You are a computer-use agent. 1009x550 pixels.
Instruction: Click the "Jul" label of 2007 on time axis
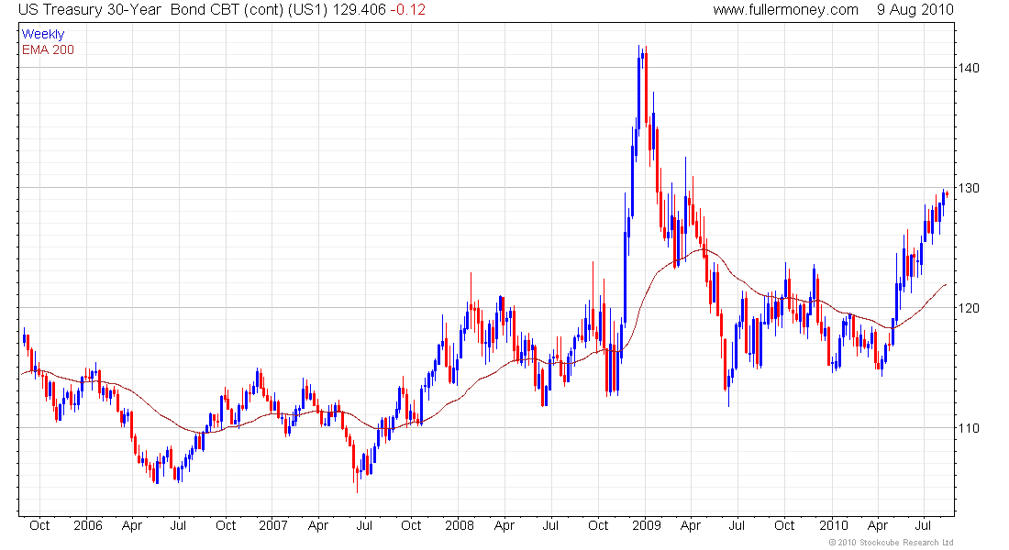click(x=364, y=525)
